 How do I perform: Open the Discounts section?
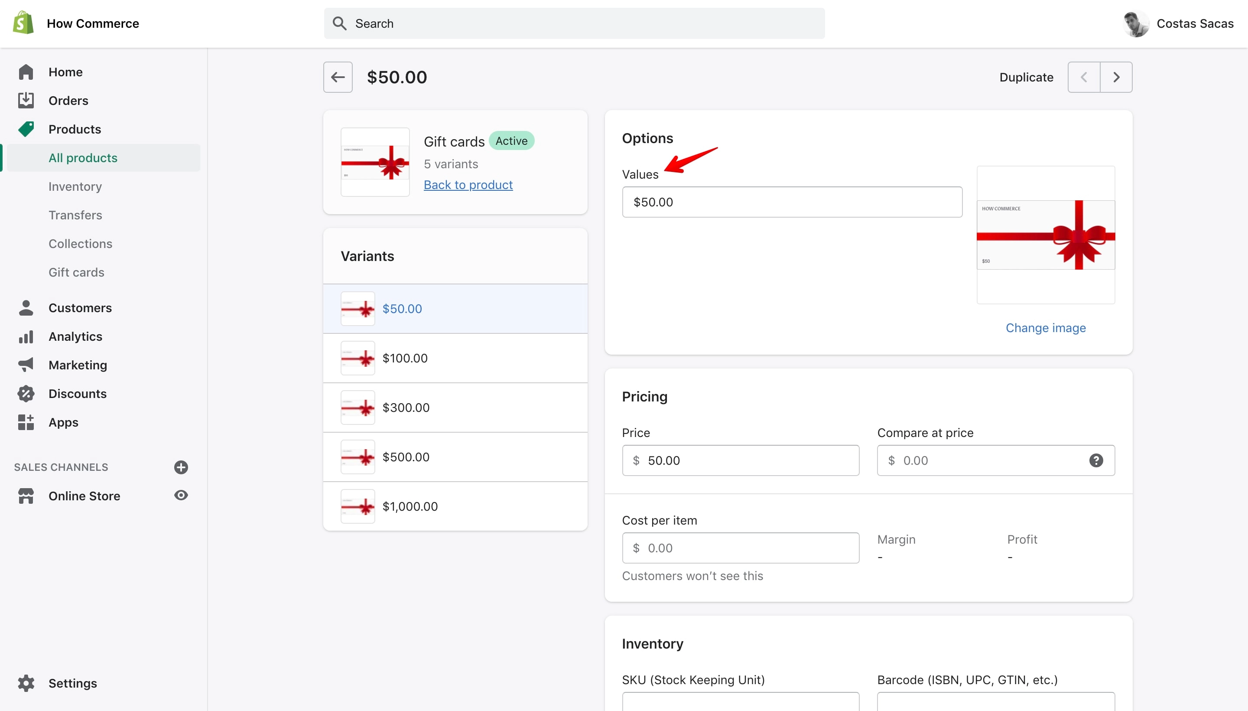pos(77,394)
